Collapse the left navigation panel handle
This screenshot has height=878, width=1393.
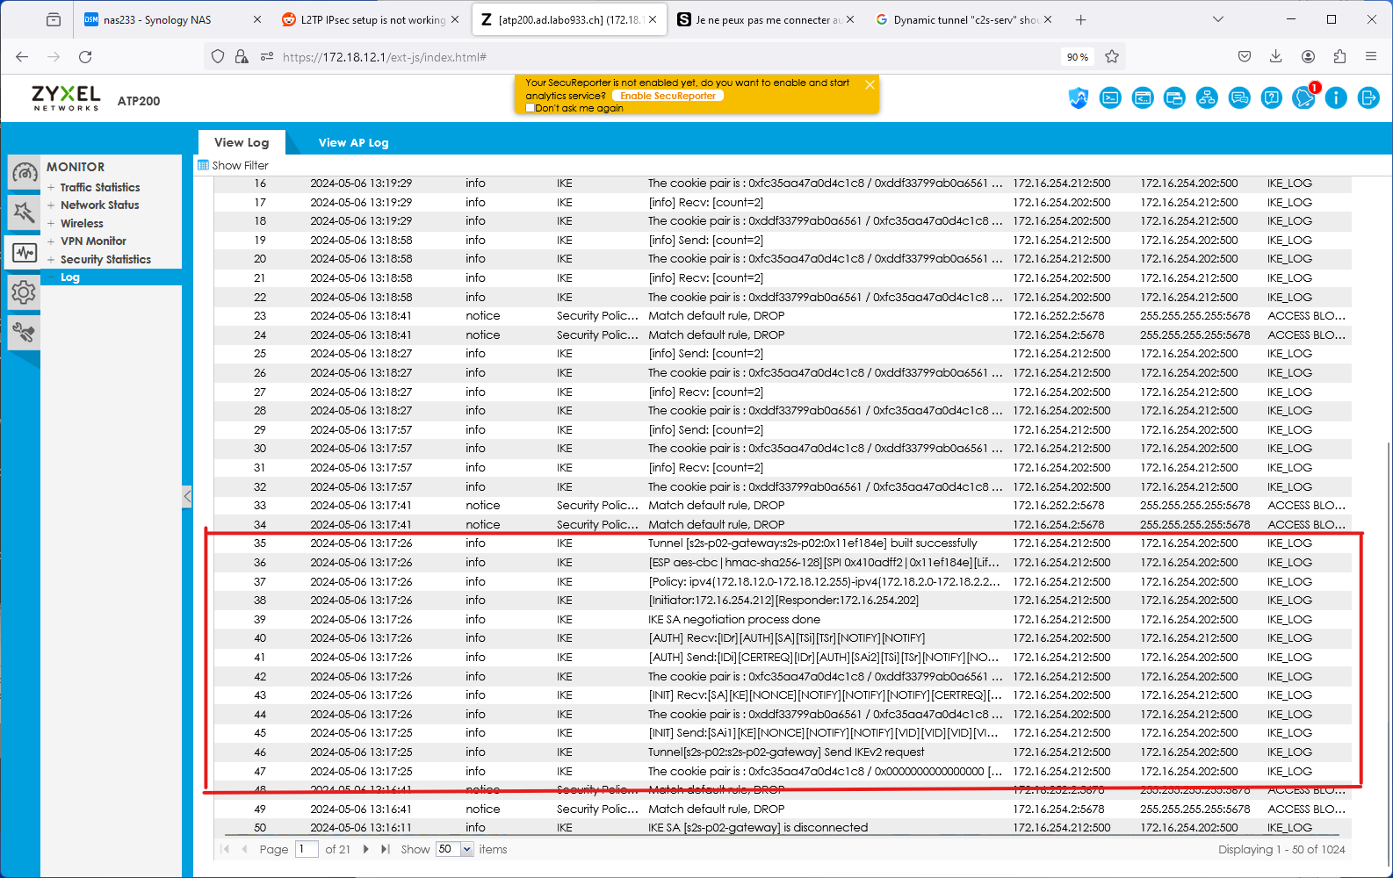point(187,496)
